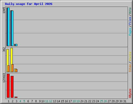Click day label 2 on the x-axis
Screen dimensions: 133x104
(12, 101)
